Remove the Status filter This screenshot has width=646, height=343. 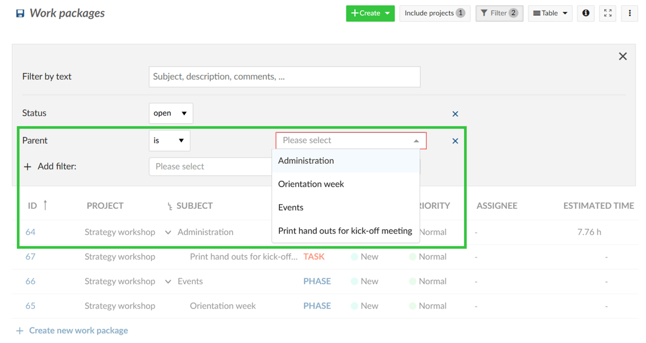tap(455, 114)
